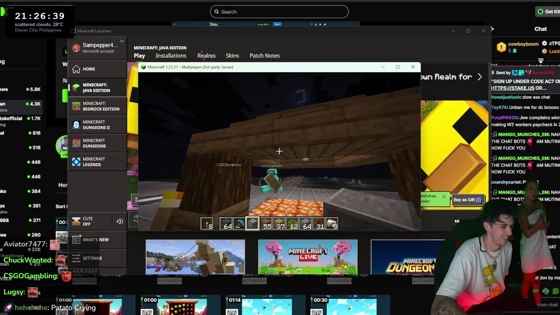Open the Minecraft Dungeons news thumbnail

click(x=407, y=257)
